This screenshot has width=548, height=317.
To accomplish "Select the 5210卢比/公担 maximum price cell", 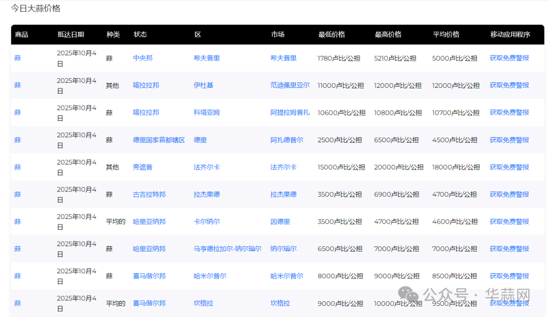I will [x=395, y=58].
